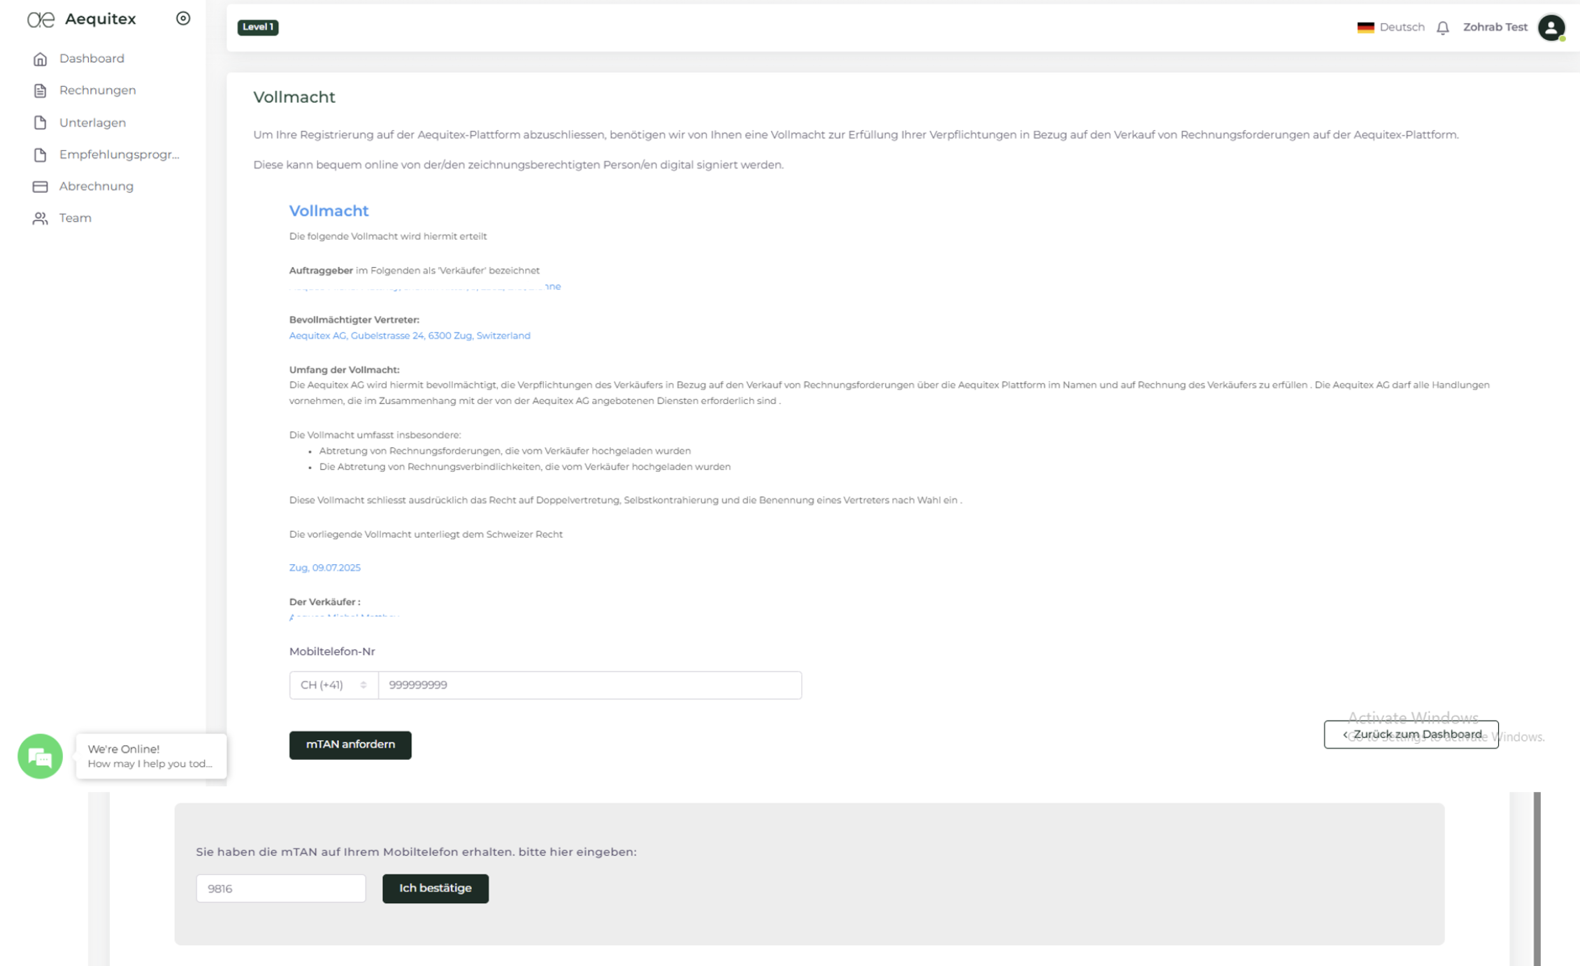The height and width of the screenshot is (966, 1580).
Task: Click the Team people icon
Action: point(40,219)
